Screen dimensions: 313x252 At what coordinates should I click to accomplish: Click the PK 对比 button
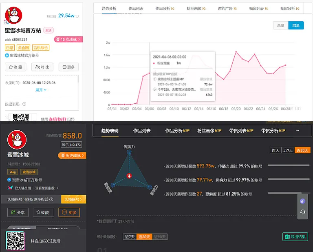(x=42, y=67)
